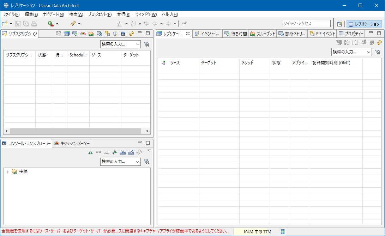
Task: Click the Open Perspective icon
Action: [339, 24]
